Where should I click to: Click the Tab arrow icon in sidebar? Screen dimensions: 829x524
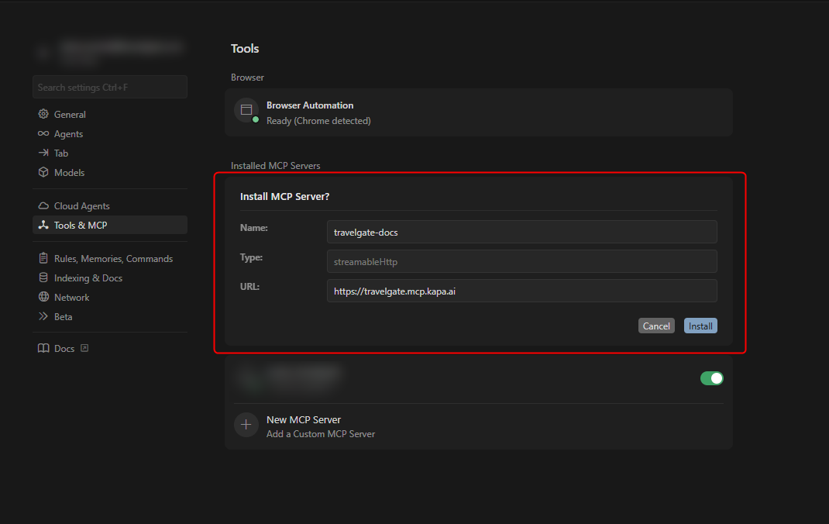click(x=43, y=153)
